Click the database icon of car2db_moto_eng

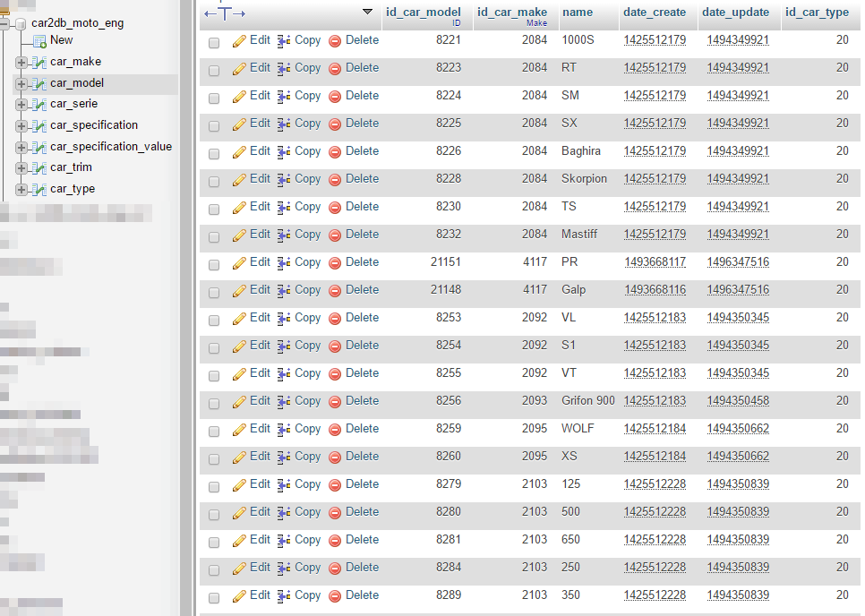21,23
